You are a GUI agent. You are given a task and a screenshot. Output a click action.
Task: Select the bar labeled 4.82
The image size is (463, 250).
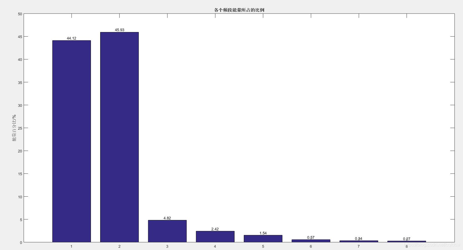tap(167, 231)
